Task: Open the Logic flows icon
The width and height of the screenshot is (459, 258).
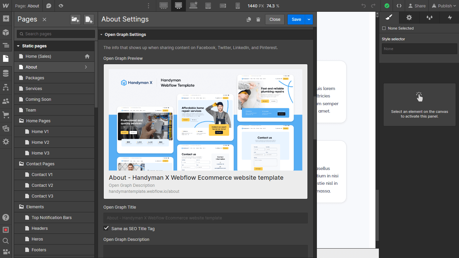Action: pyautogui.click(x=6, y=87)
